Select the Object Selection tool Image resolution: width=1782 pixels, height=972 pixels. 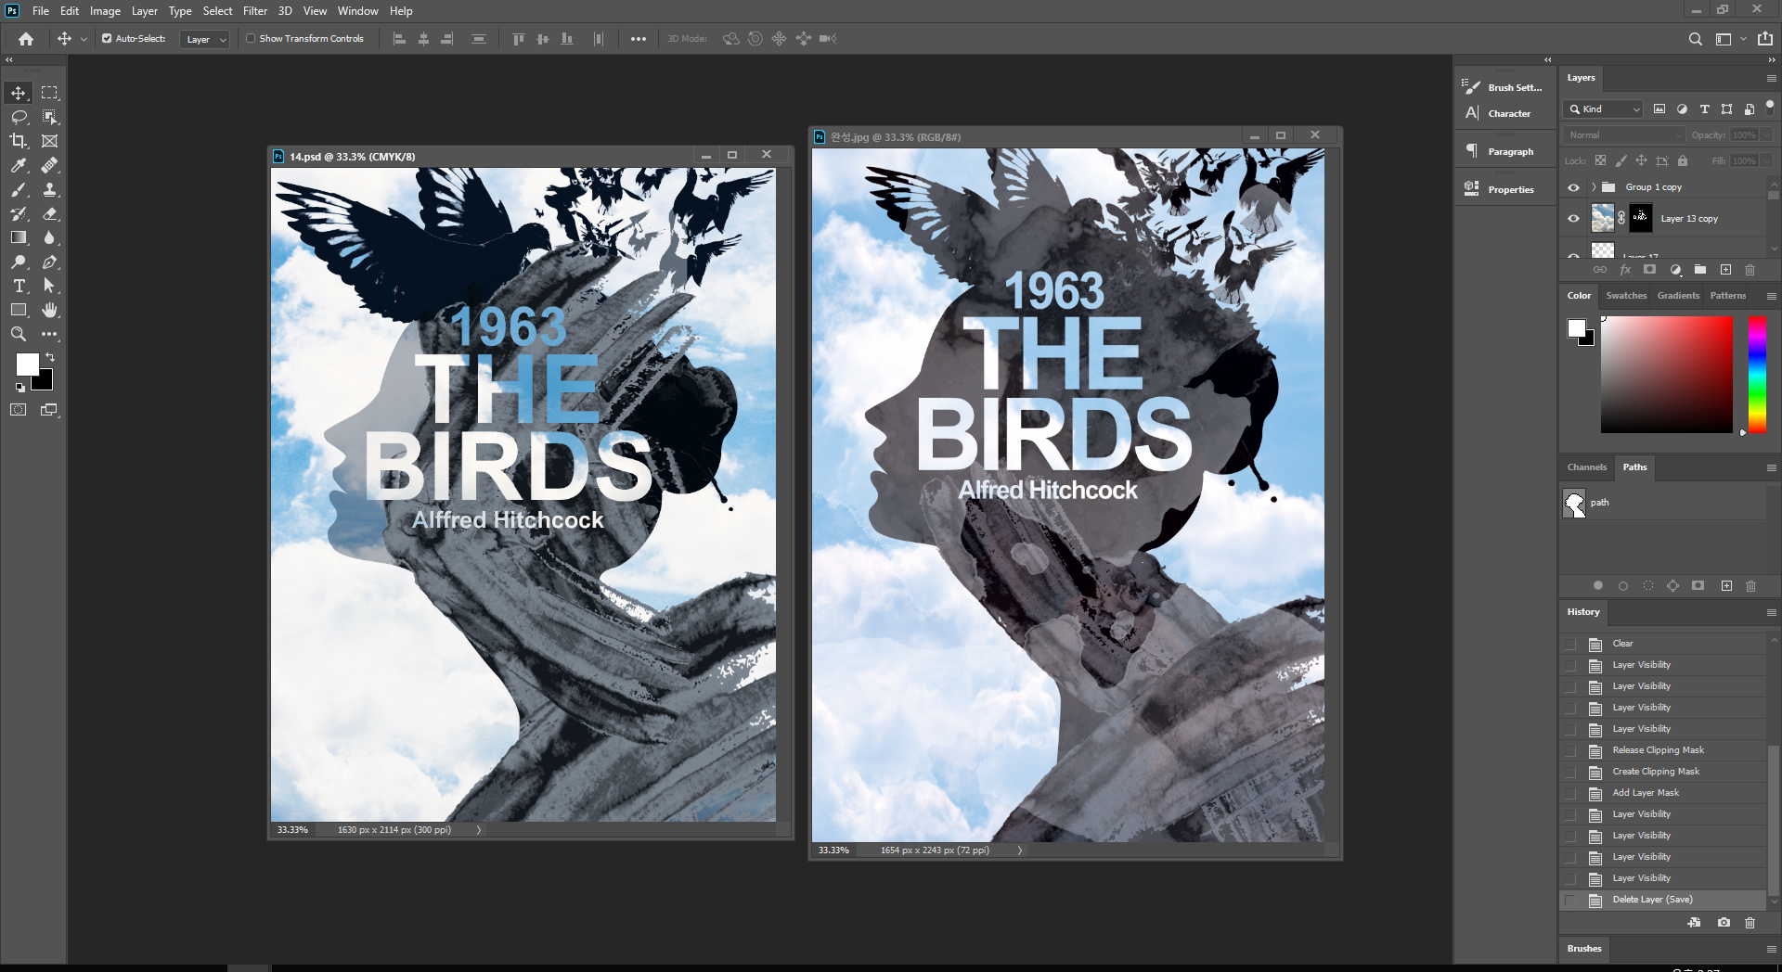pyautogui.click(x=50, y=117)
